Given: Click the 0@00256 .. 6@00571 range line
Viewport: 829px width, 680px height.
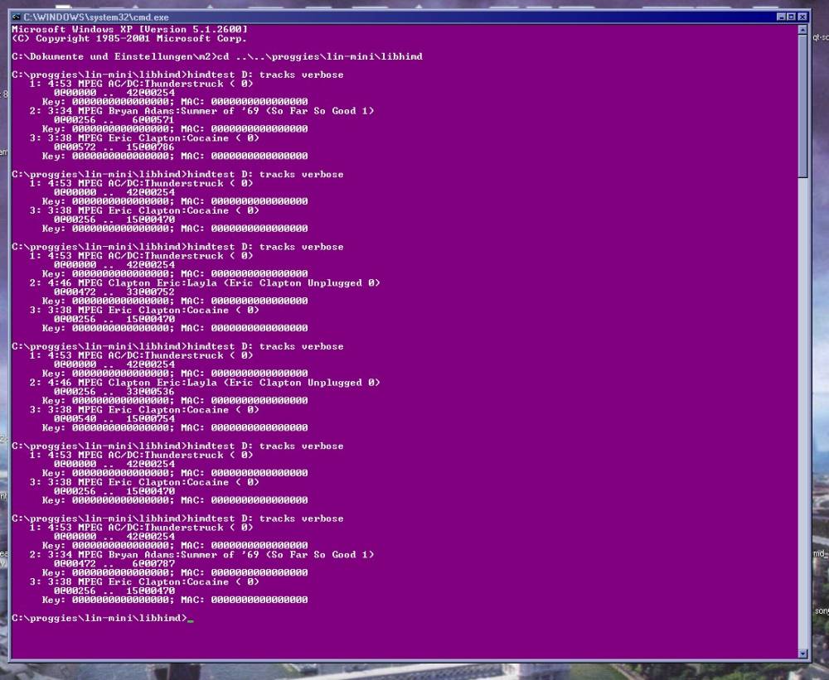Looking at the screenshot, I should coord(114,119).
